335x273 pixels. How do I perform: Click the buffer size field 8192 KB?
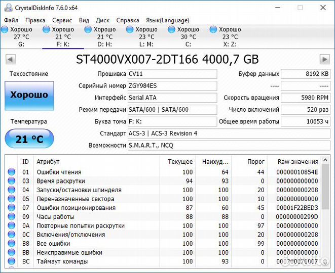[306, 74]
